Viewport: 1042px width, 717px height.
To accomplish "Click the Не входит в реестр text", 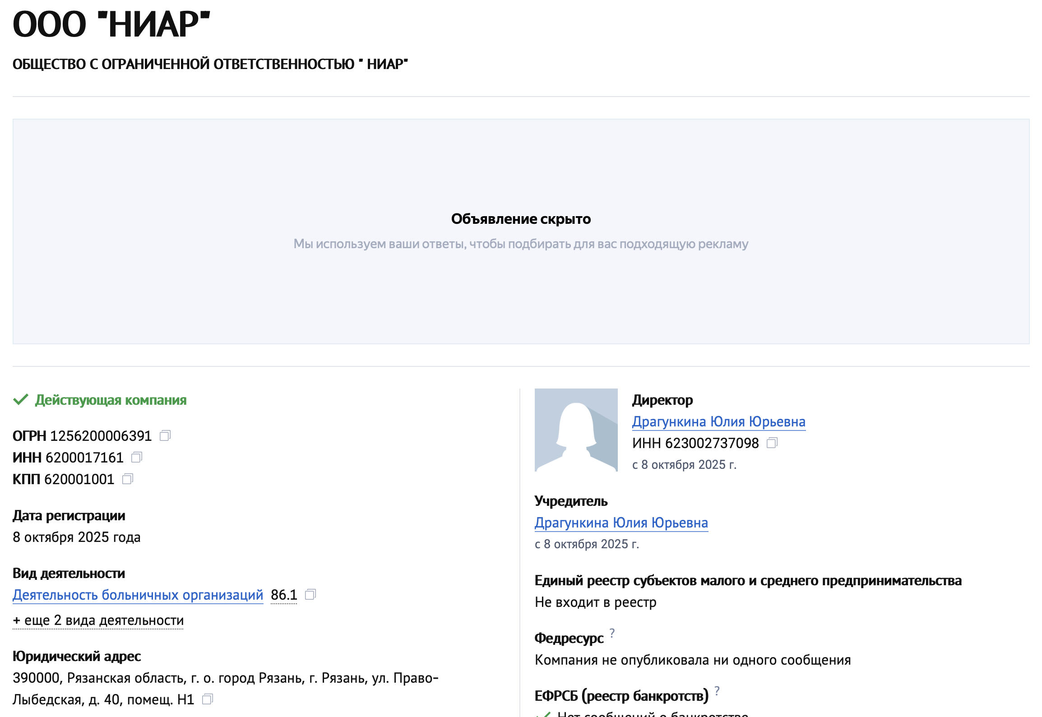I will point(595,602).
